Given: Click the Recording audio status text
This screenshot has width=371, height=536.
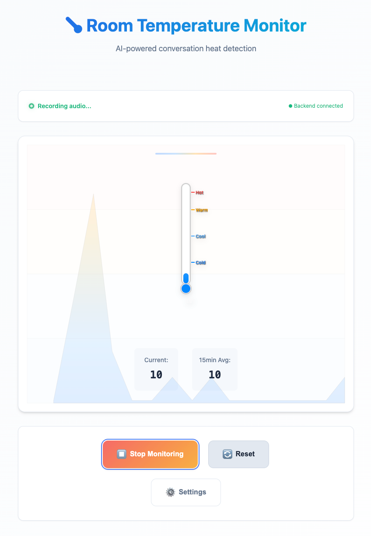Looking at the screenshot, I should pos(64,106).
